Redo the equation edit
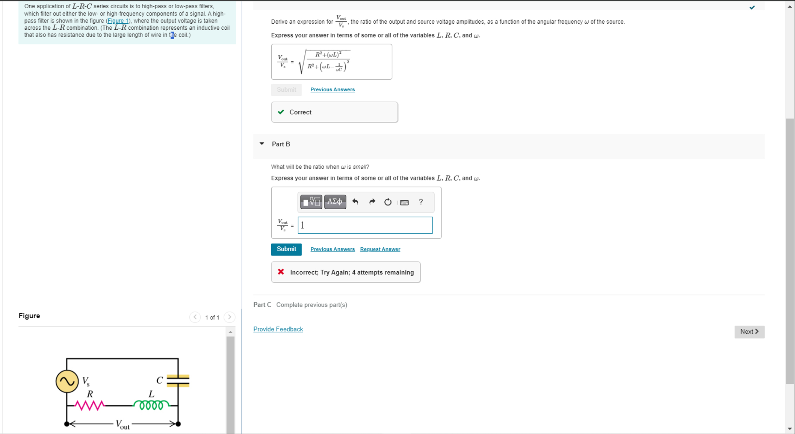This screenshot has height=434, width=795. (x=372, y=202)
